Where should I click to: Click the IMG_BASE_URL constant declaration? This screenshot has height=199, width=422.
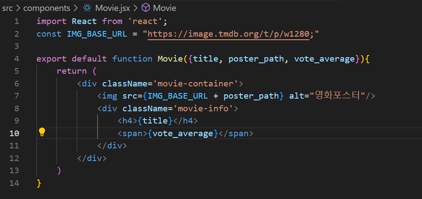point(97,34)
